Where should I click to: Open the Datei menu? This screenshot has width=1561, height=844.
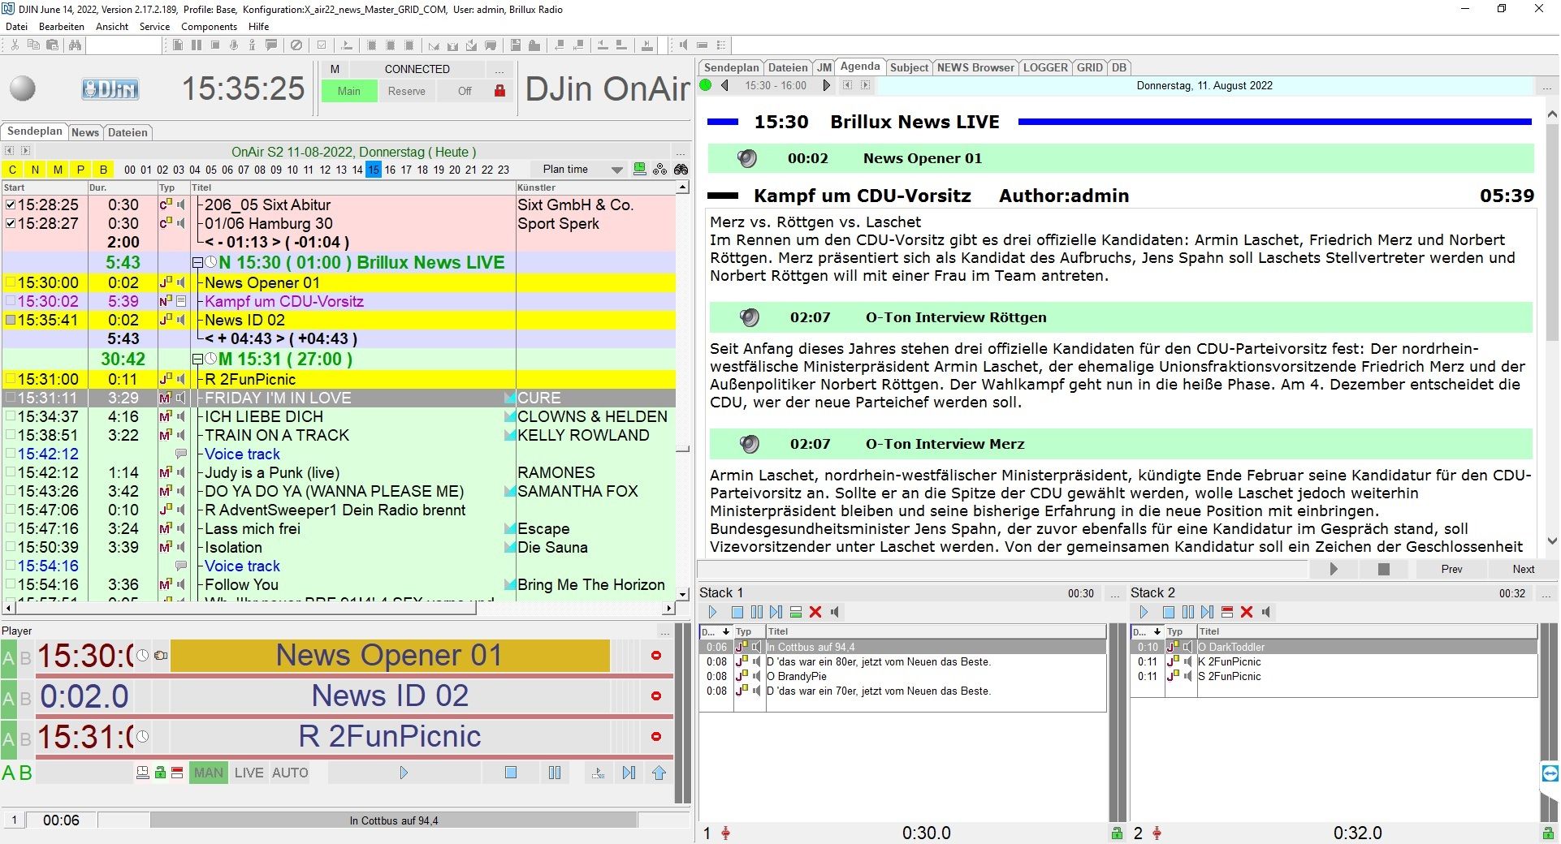coord(16,26)
